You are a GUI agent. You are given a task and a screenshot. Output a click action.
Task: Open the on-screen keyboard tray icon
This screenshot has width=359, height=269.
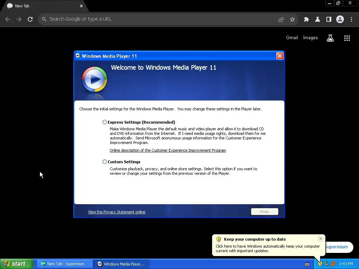click(307, 264)
